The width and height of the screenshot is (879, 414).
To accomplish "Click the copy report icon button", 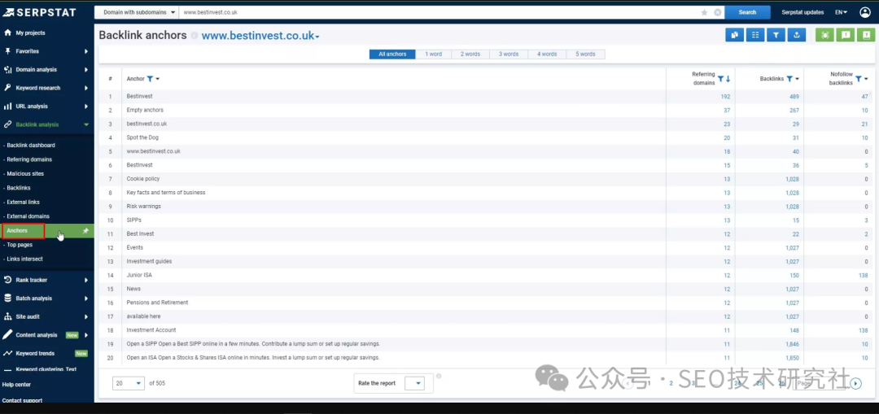I will click(734, 35).
